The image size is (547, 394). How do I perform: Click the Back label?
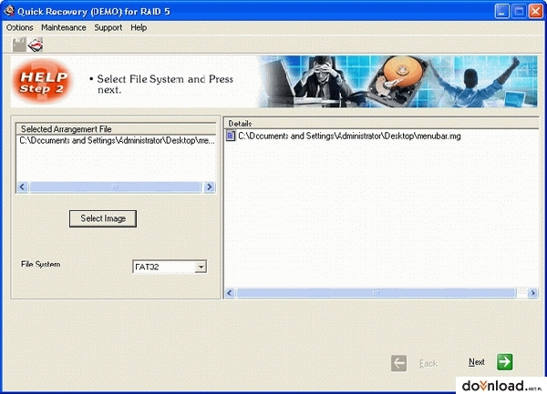(428, 363)
